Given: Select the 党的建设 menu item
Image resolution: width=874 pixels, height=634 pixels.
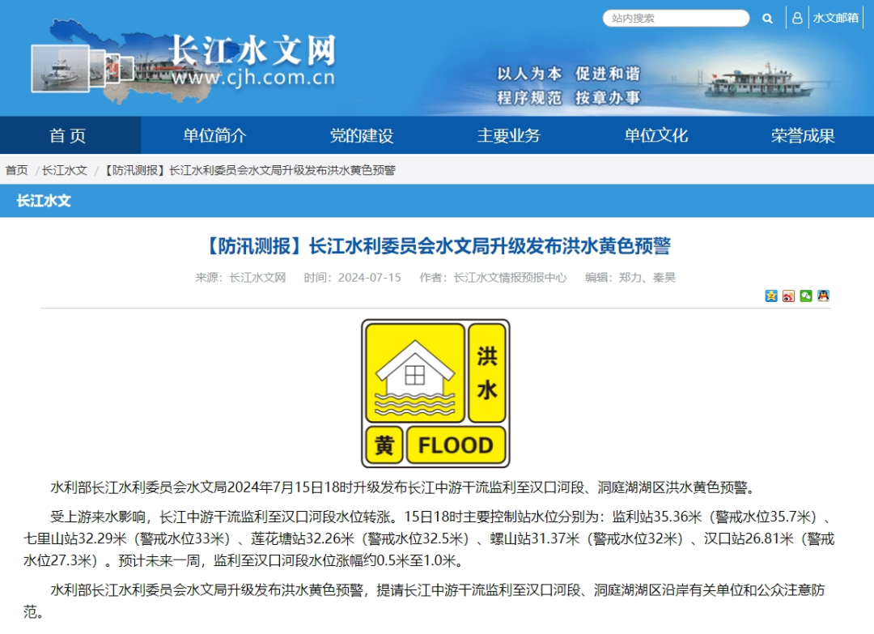Looking at the screenshot, I should pos(361,135).
